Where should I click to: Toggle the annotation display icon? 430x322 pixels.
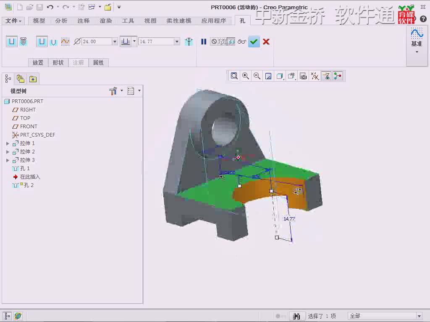(326, 76)
